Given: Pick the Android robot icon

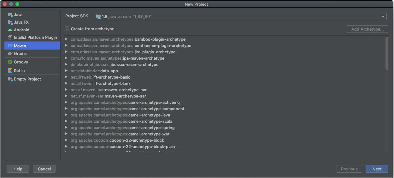Looking at the screenshot, I should 10,30.
